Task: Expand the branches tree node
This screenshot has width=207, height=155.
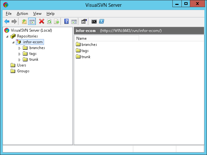Action: (19, 48)
